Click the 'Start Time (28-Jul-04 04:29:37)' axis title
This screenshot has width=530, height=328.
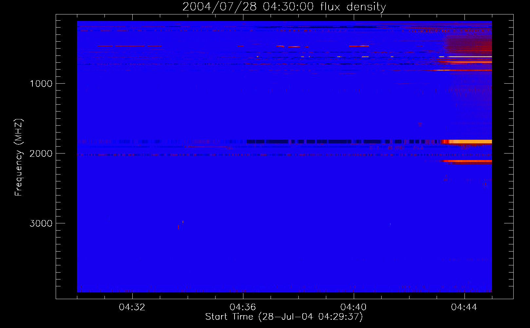284,317
